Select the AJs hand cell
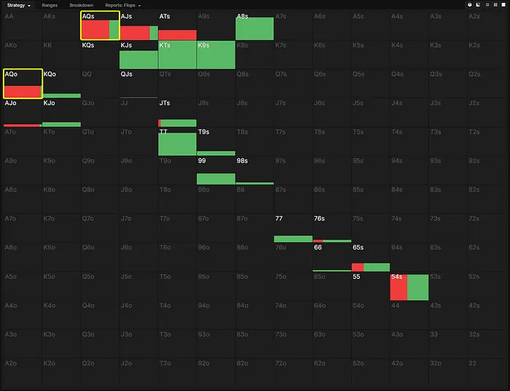This screenshot has width=510, height=391. tap(138, 26)
